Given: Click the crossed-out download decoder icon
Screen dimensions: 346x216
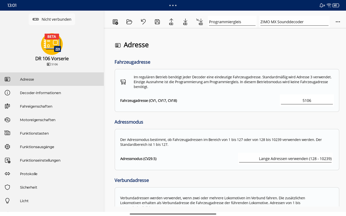Looking at the screenshot, I should coord(200,22).
